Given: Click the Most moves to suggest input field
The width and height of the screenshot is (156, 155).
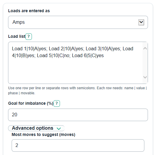Looking at the screenshot, I should 78,145.
